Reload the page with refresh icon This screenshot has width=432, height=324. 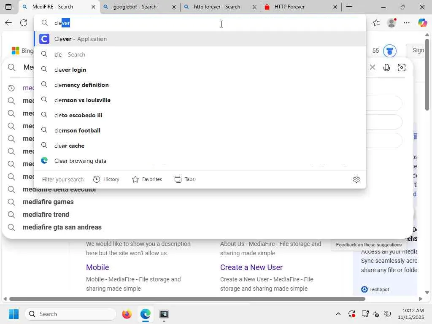tap(24, 23)
